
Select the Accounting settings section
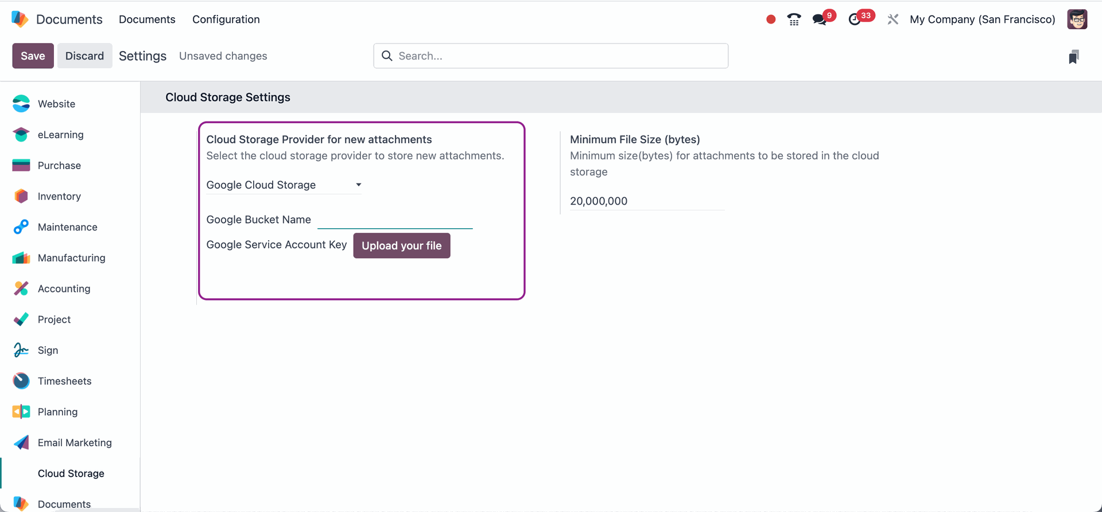pyautogui.click(x=70, y=288)
